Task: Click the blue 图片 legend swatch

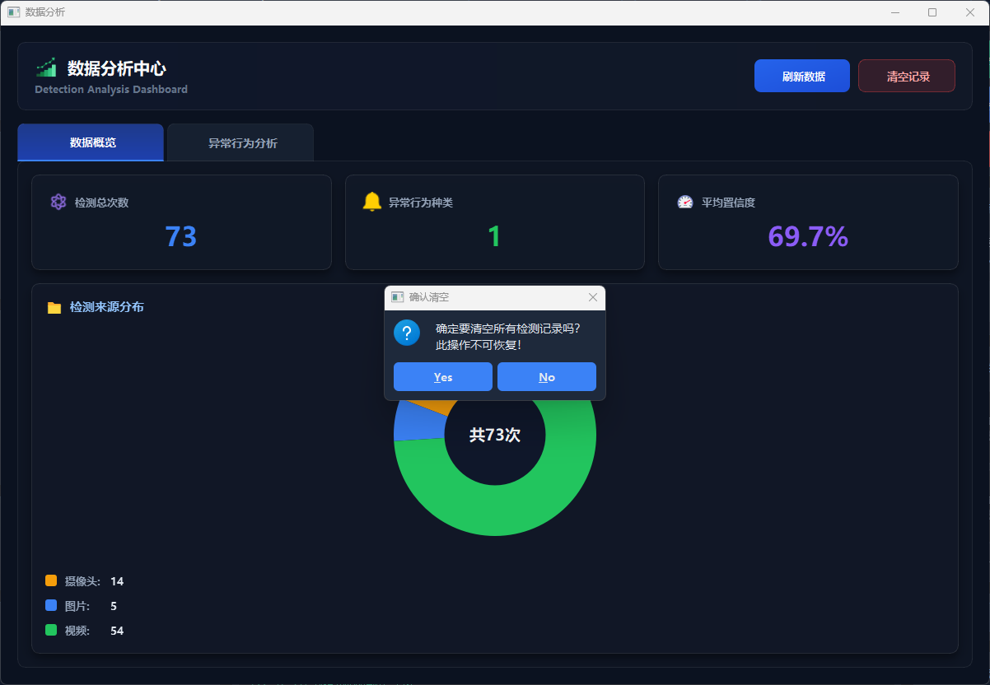Action: 51,605
